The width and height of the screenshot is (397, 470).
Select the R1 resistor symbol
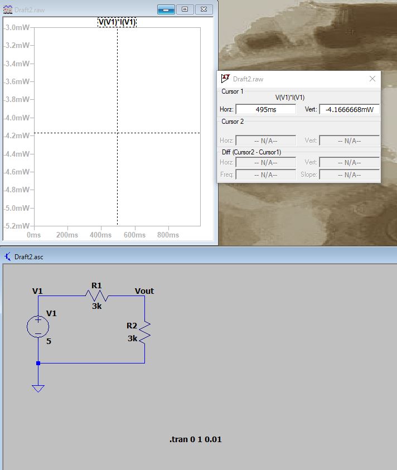click(97, 295)
